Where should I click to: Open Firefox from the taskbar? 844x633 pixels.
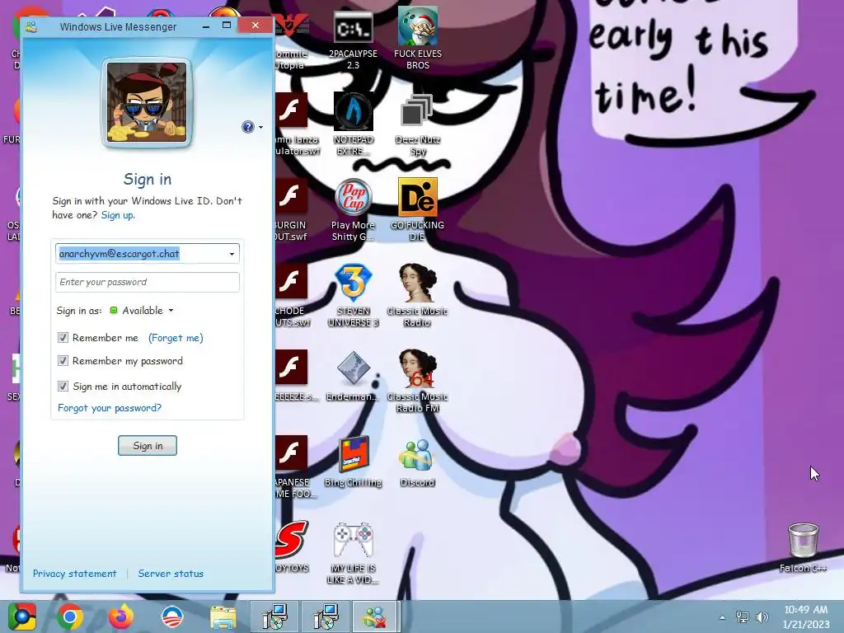pyautogui.click(x=121, y=617)
